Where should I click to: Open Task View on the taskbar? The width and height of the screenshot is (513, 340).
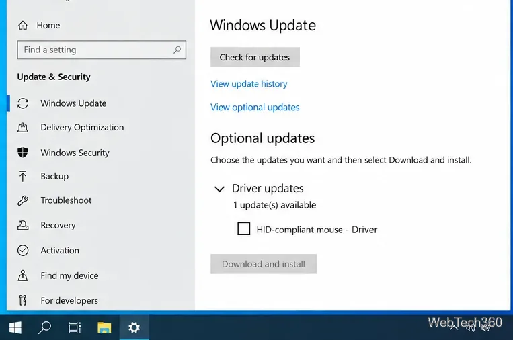click(75, 327)
